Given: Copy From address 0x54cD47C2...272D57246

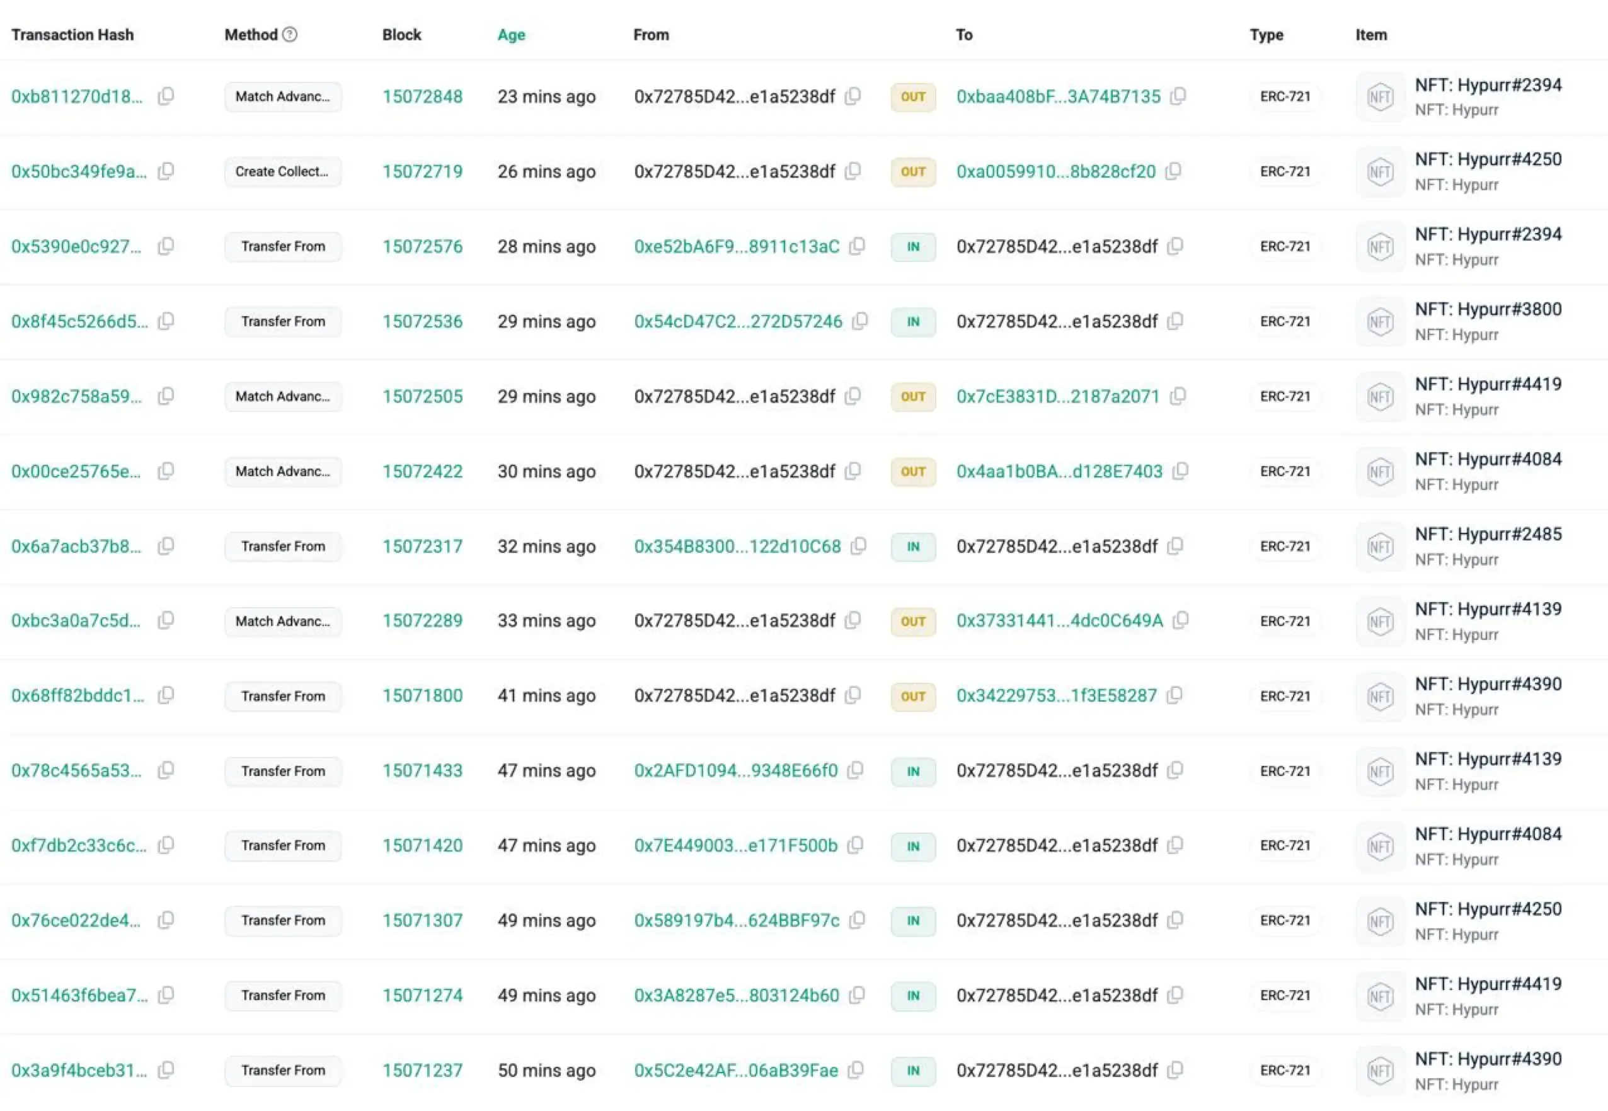Looking at the screenshot, I should 861,321.
